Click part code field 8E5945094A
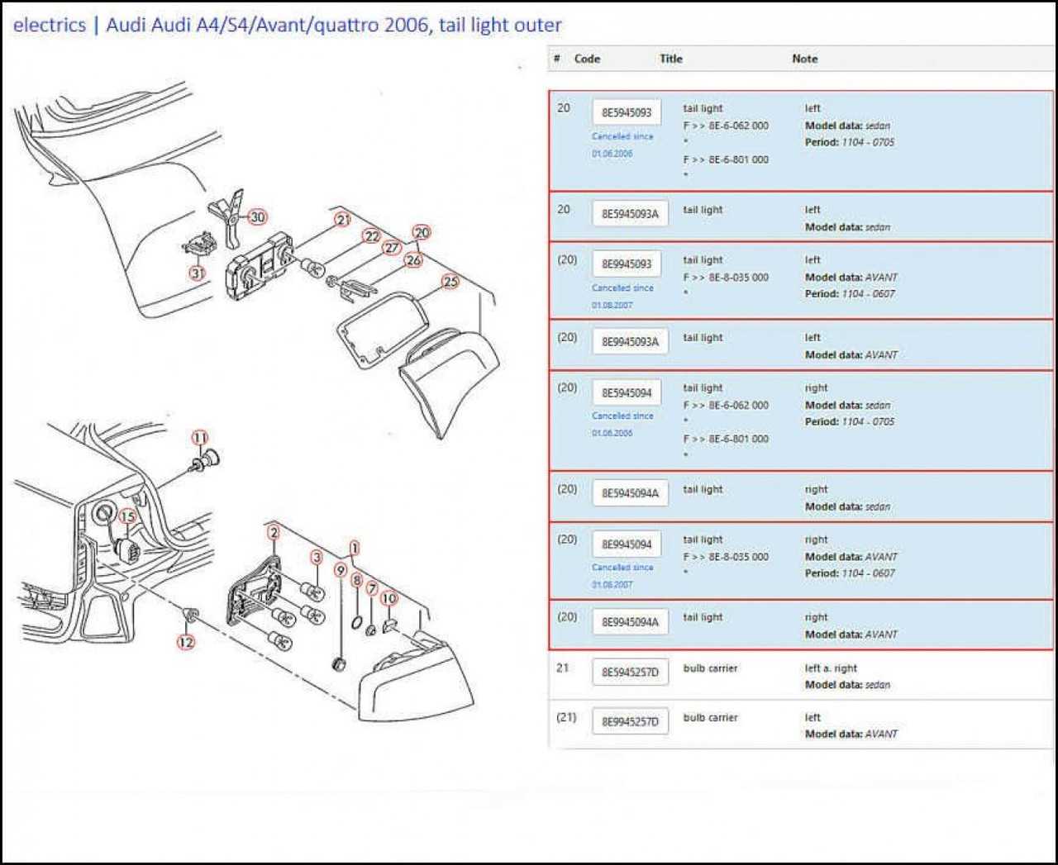Screen dimensions: 1058x865 [630, 493]
